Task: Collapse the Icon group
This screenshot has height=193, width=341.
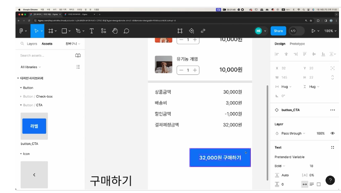Action: [x=21, y=154]
